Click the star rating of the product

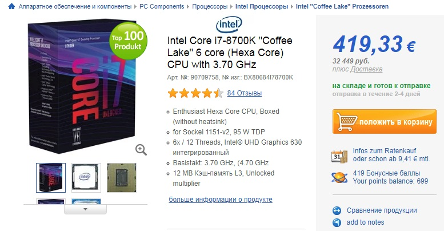pos(195,93)
